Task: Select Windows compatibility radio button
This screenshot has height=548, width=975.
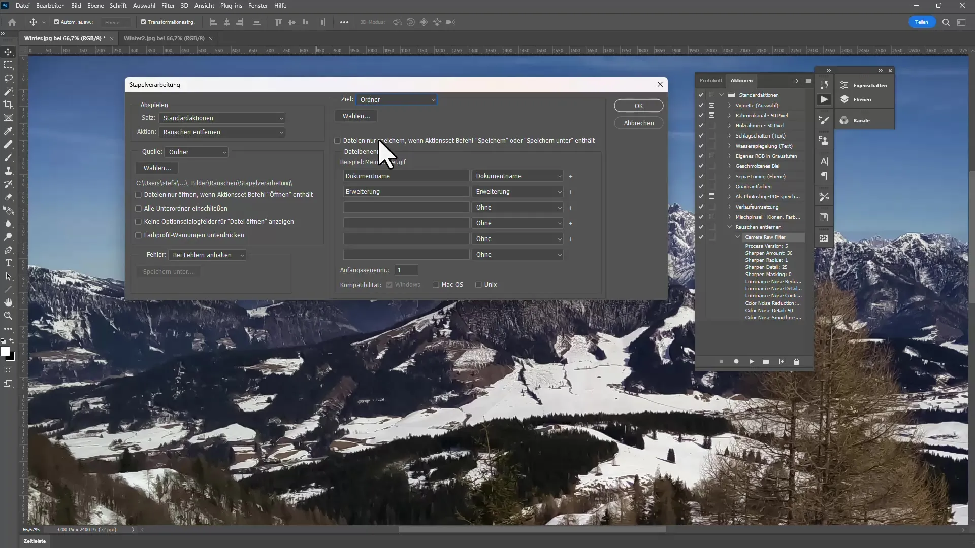Action: coord(391,284)
